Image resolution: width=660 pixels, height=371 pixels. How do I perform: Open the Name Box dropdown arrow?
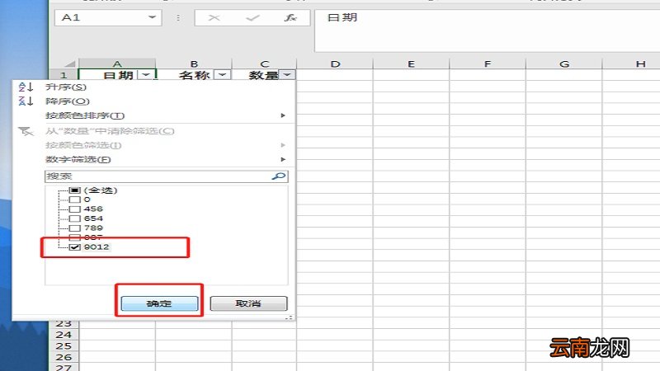[152, 17]
